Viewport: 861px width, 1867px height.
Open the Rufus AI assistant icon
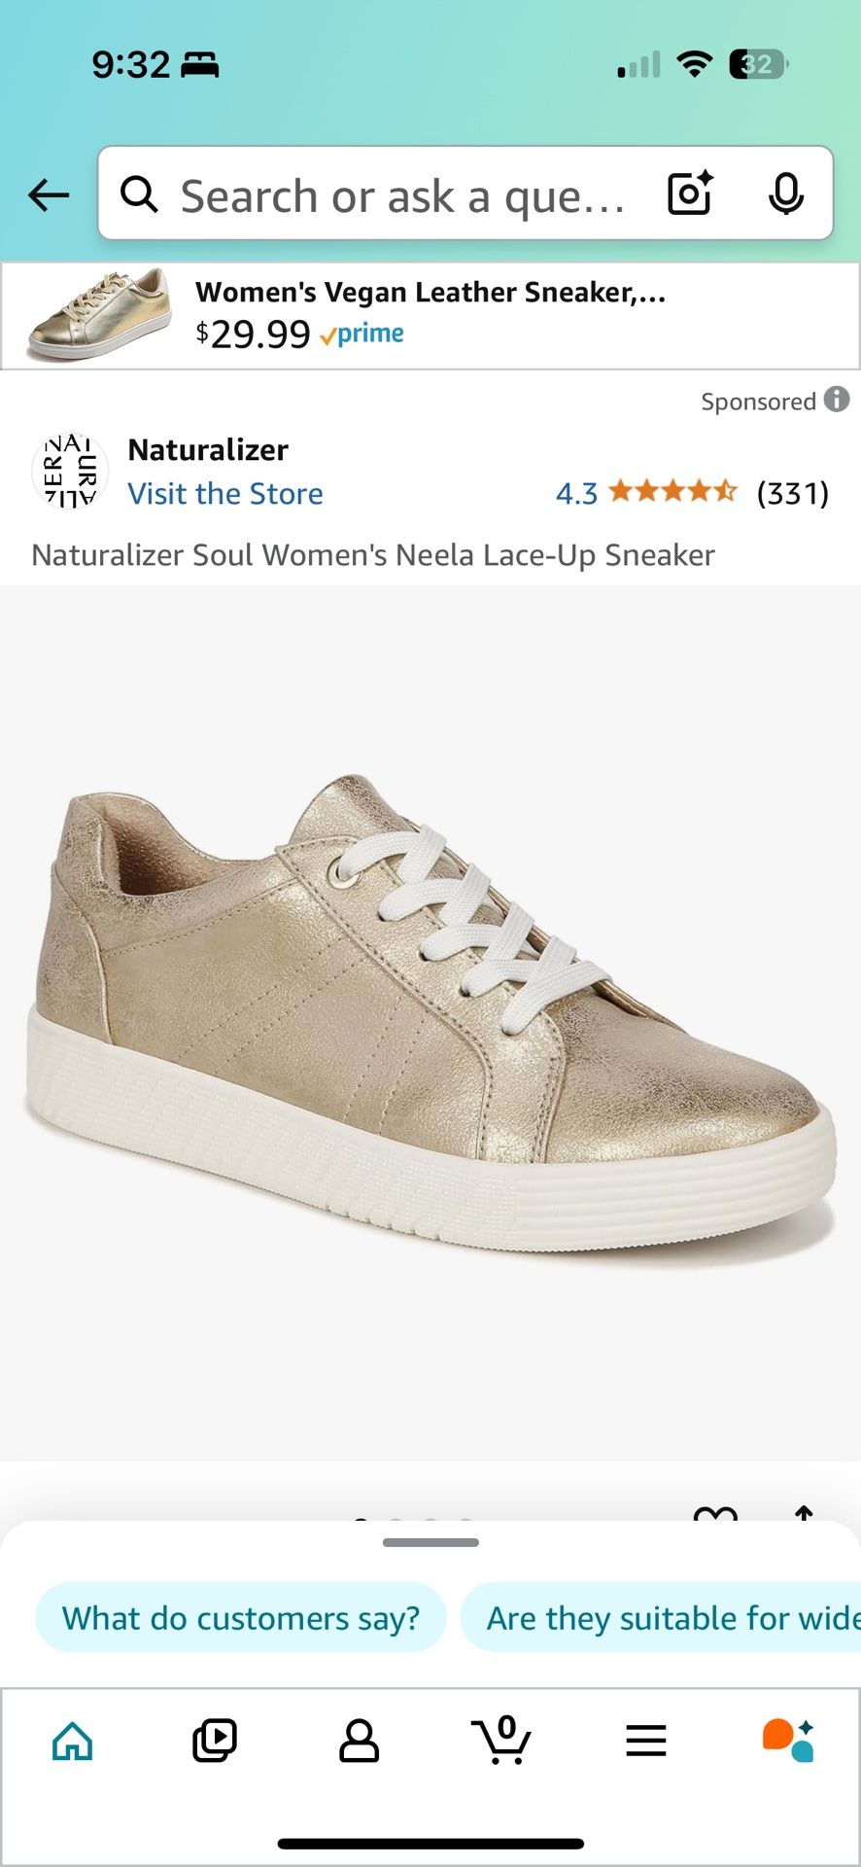pos(788,1741)
